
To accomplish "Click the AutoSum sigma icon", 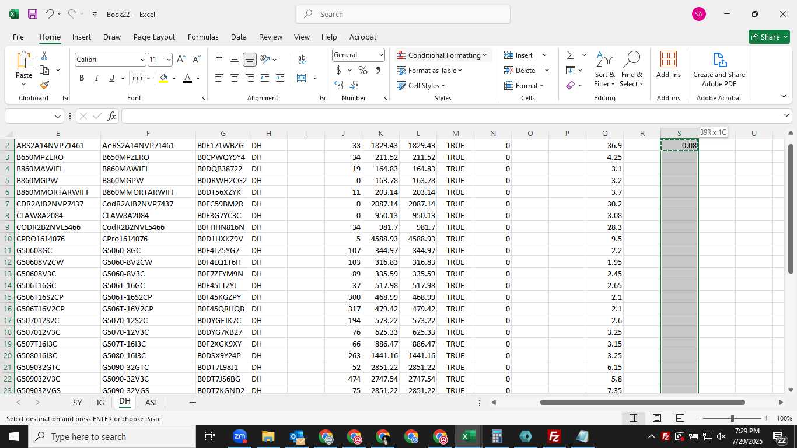I will tap(571, 55).
